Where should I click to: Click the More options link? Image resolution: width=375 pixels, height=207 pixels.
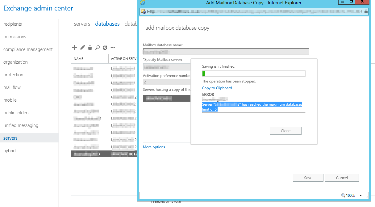coord(155,147)
